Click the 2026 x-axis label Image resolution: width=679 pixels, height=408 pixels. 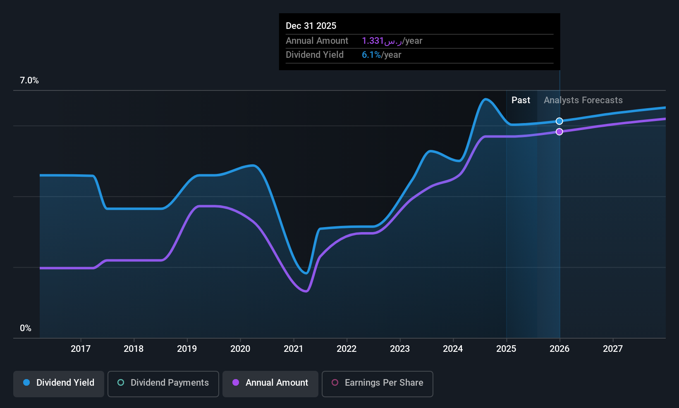(x=559, y=349)
